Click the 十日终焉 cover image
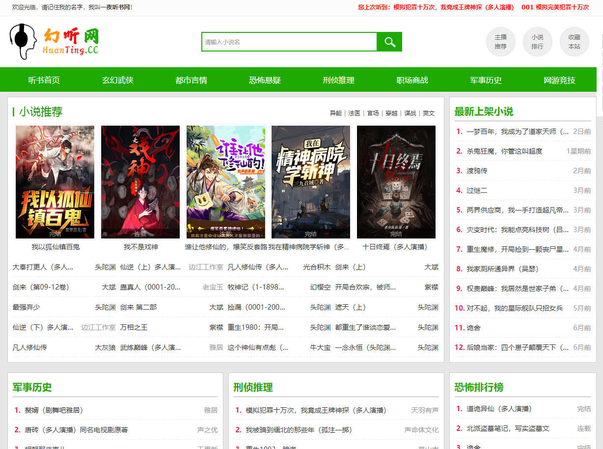The image size is (603, 449). 396,182
